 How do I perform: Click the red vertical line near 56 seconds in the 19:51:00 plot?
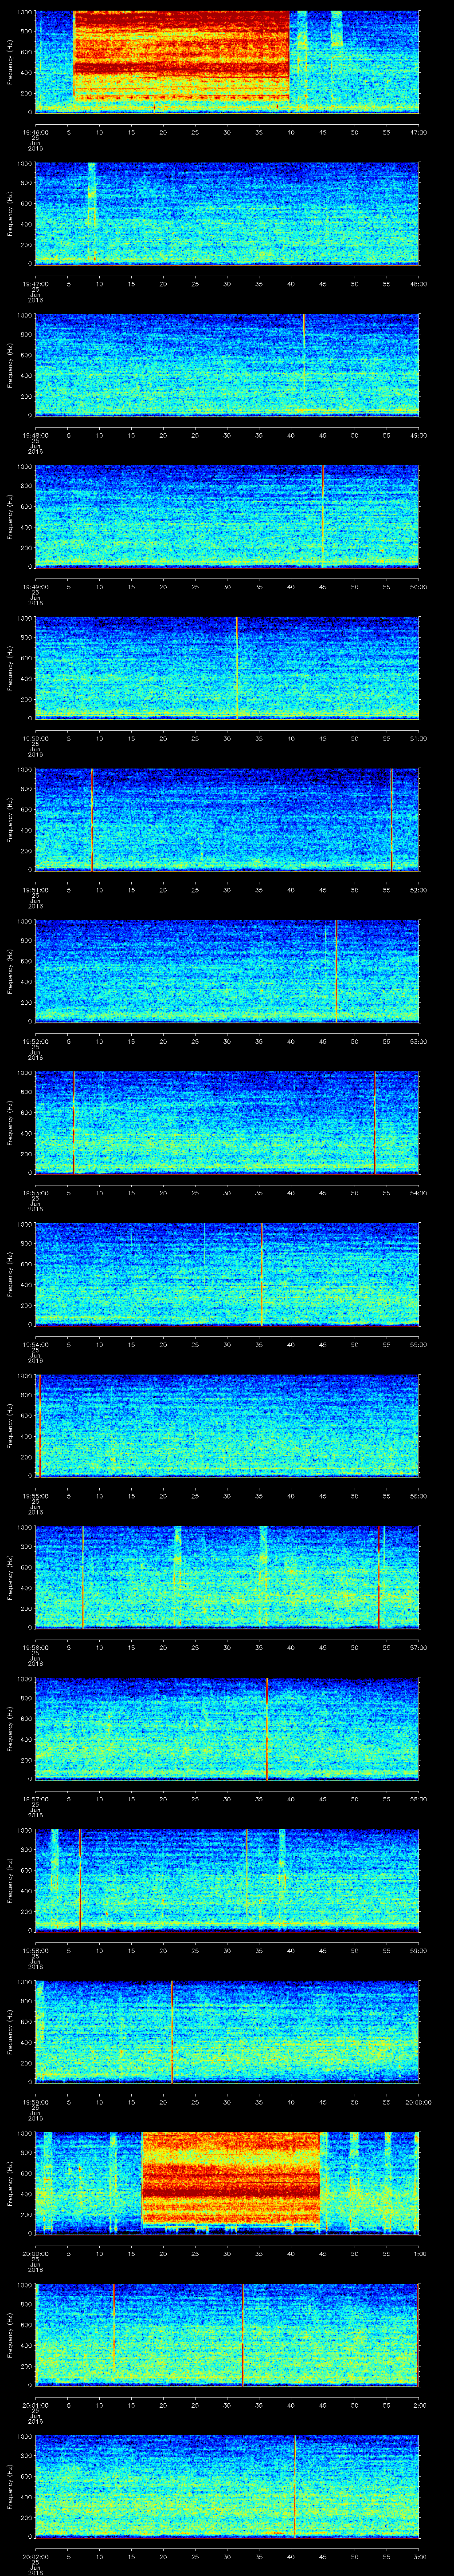[x=391, y=820]
